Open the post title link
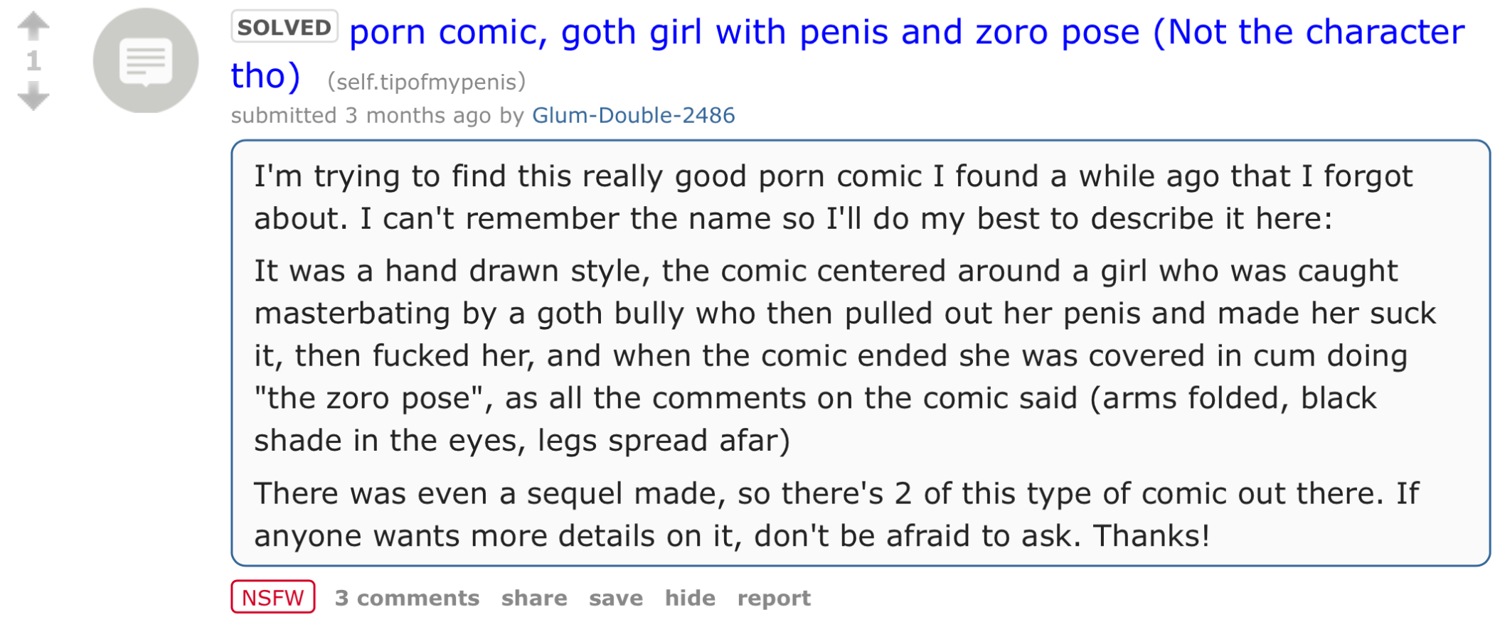 tap(905, 33)
